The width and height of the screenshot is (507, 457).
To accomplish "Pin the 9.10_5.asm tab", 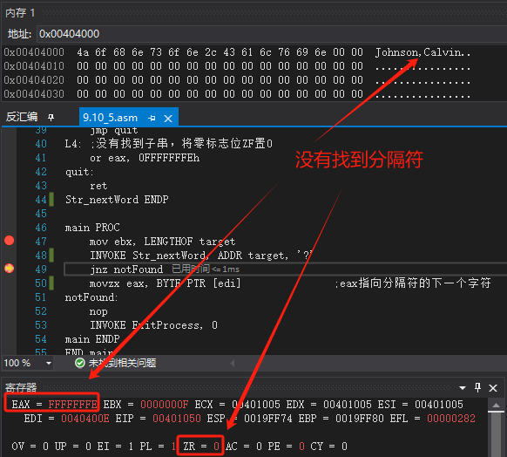I will (x=152, y=118).
